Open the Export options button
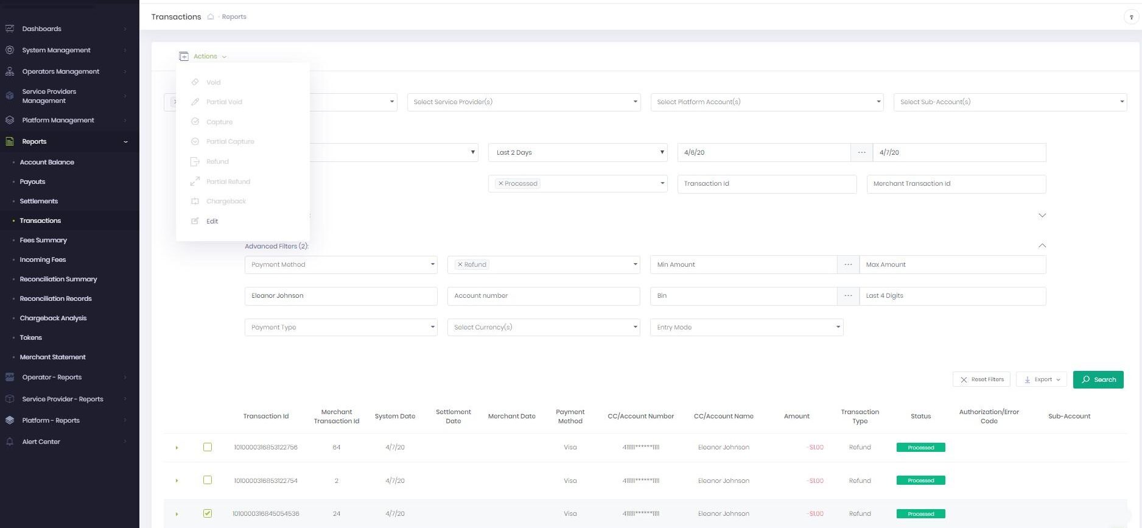This screenshot has width=1142, height=528. [1041, 379]
